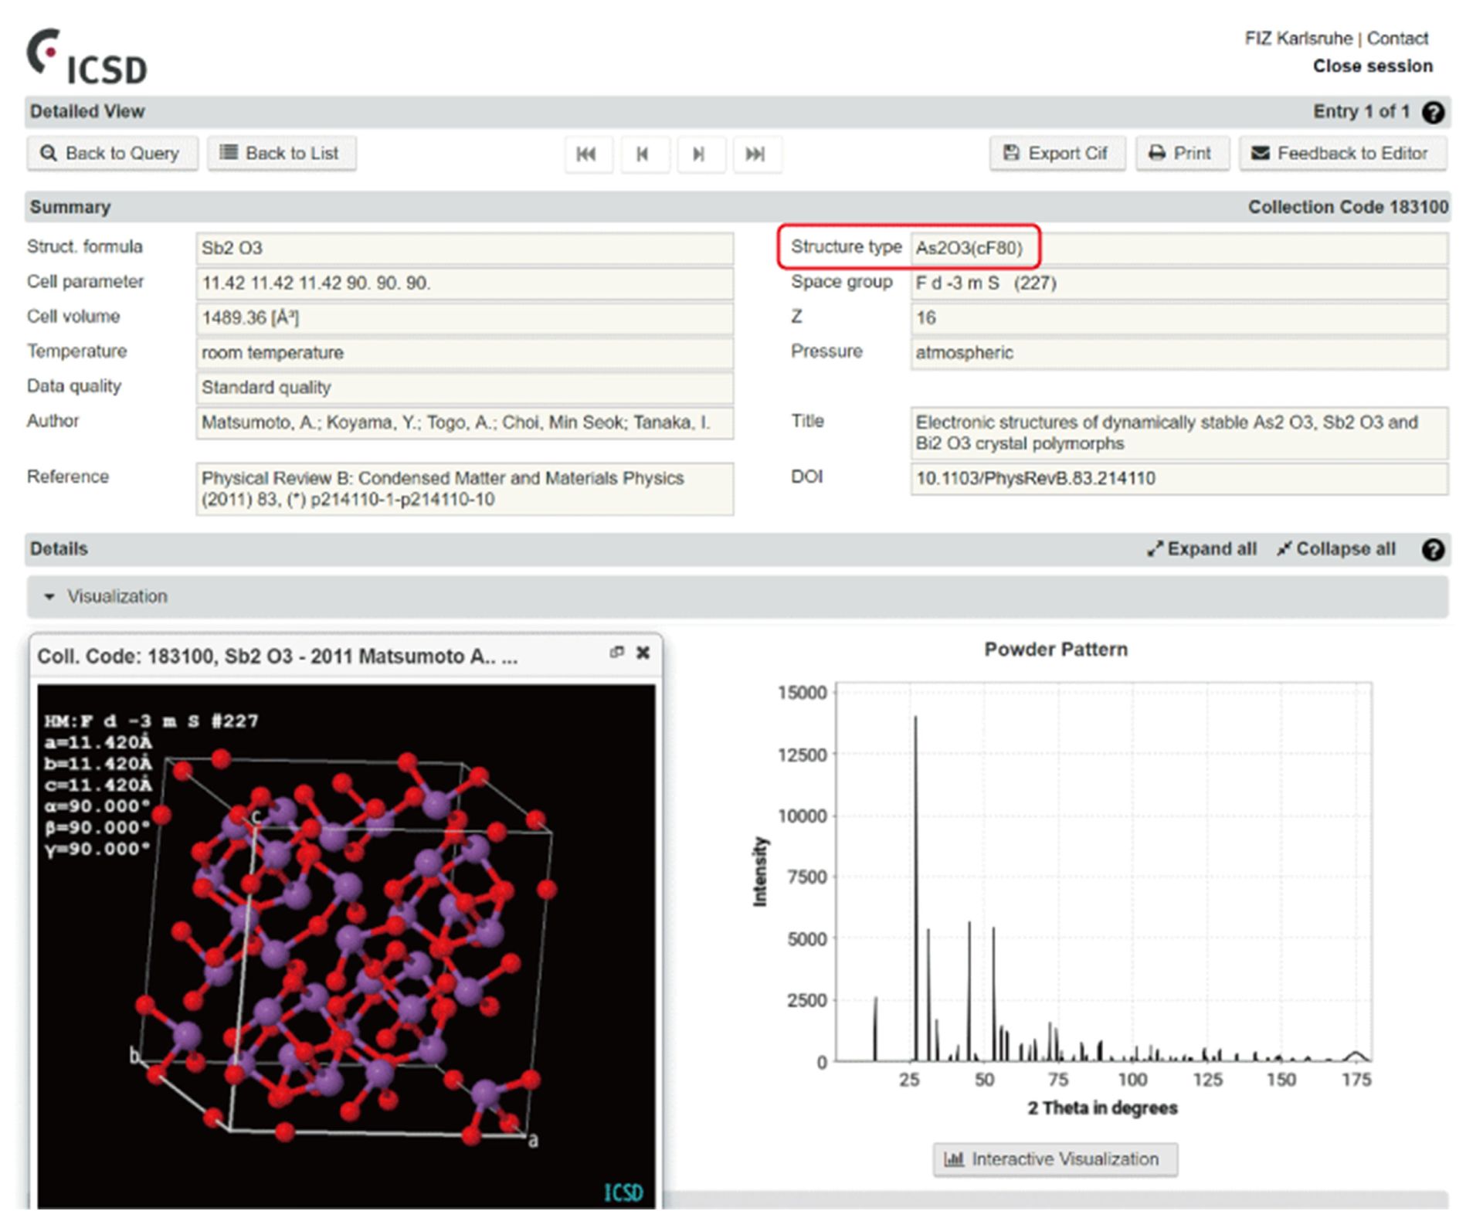Collapse all detail sections
This screenshot has height=1228, width=1483.
coord(1336,549)
